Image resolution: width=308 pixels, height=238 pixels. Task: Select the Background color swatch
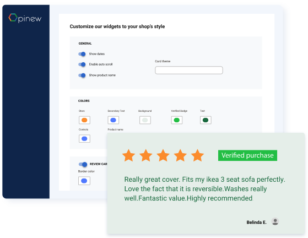coord(145,120)
